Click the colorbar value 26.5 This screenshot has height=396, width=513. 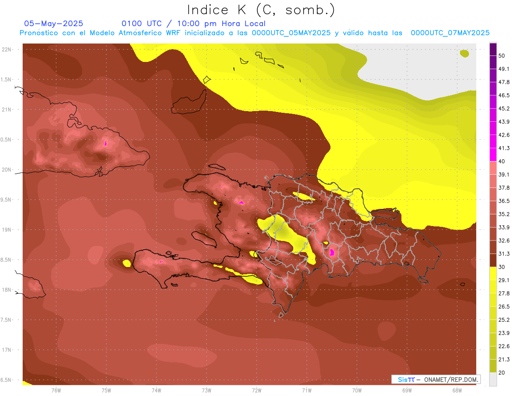coord(504,307)
